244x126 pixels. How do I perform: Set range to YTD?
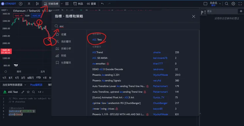[38, 78]
